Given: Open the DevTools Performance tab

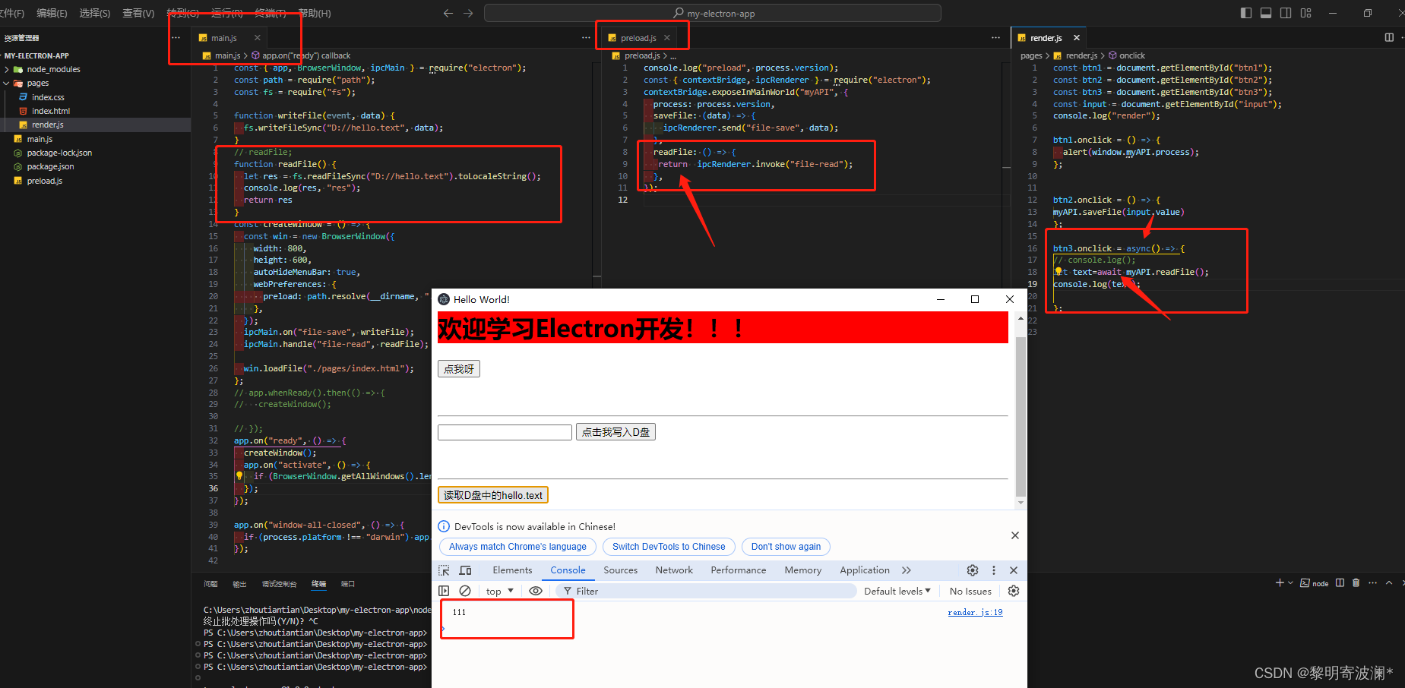Looking at the screenshot, I should tap(739, 570).
